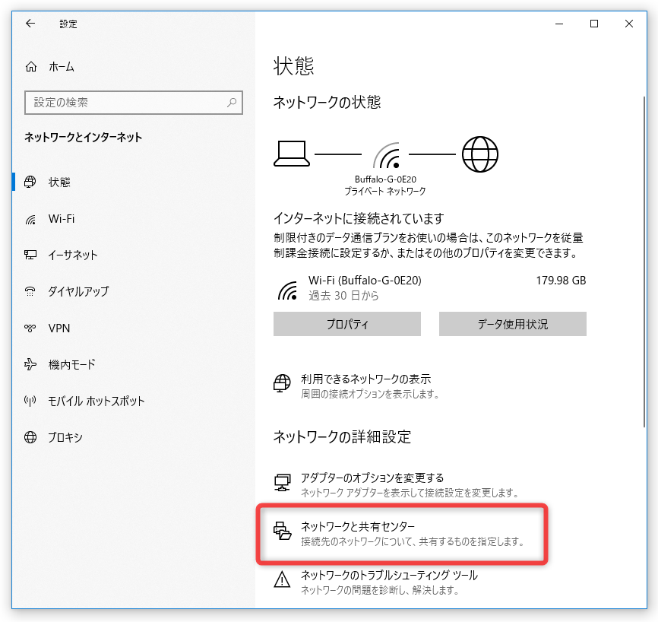Open 利用できるネットワークの表示 link
Viewport: 658px width, 622px height.
coord(366,379)
